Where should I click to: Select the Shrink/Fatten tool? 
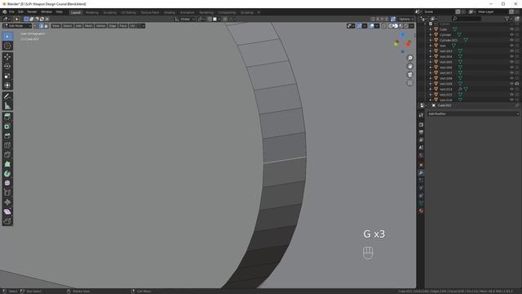click(7, 202)
